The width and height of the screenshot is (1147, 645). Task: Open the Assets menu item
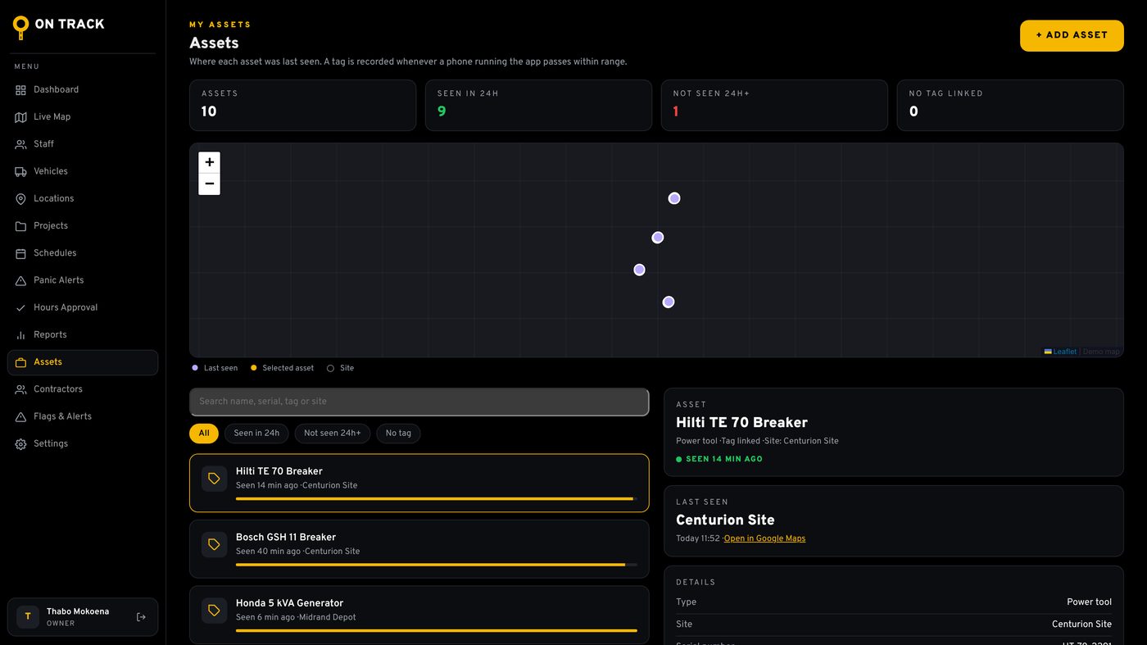point(83,362)
